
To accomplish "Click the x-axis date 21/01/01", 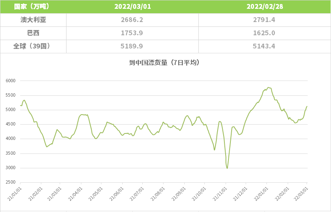I will [14, 194].
